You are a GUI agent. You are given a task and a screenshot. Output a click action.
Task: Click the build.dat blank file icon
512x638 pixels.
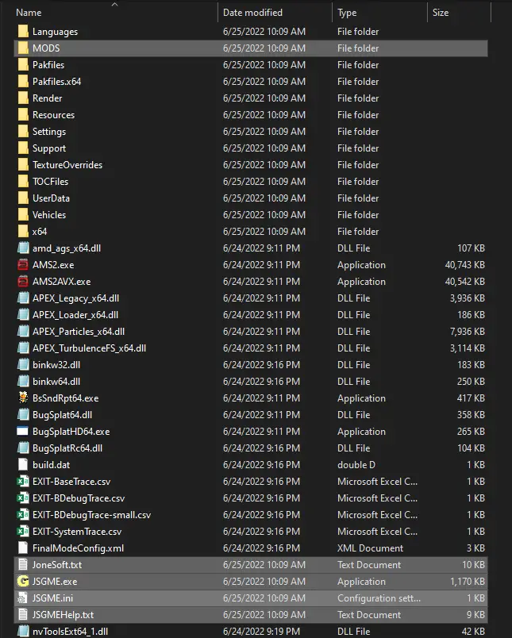pyautogui.click(x=23, y=465)
